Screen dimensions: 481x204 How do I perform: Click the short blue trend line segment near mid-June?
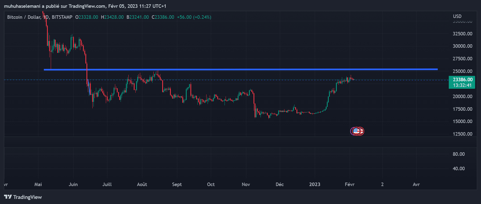pos(89,87)
